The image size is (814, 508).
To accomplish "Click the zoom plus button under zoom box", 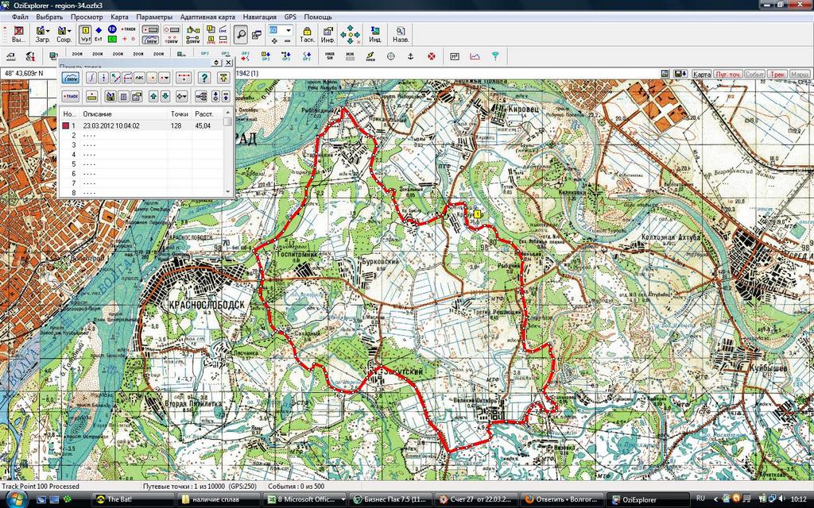I will (274, 40).
